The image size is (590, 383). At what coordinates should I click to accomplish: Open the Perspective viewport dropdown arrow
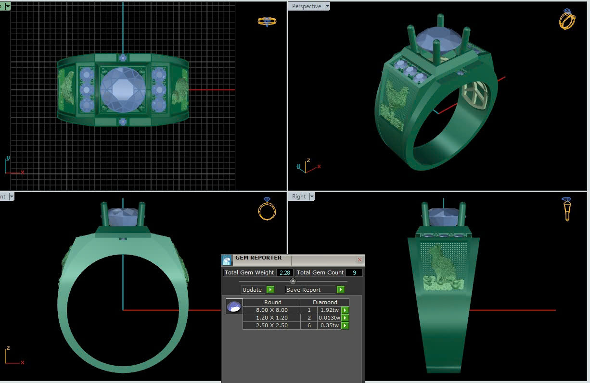327,6
